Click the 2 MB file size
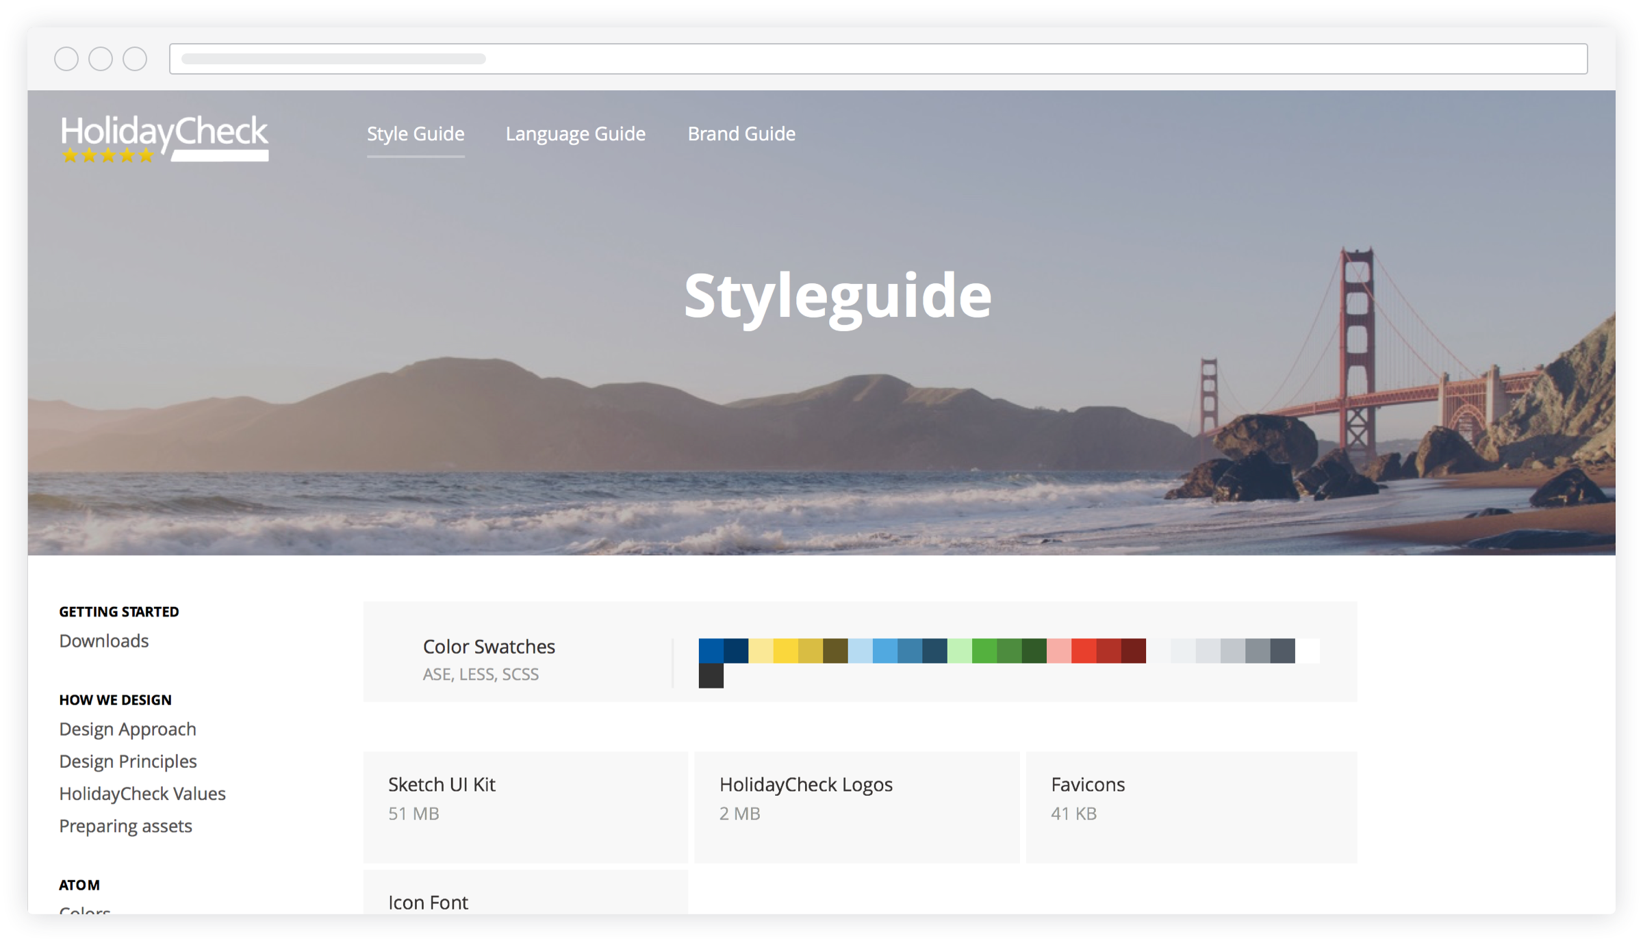This screenshot has height=943, width=1643. (739, 814)
